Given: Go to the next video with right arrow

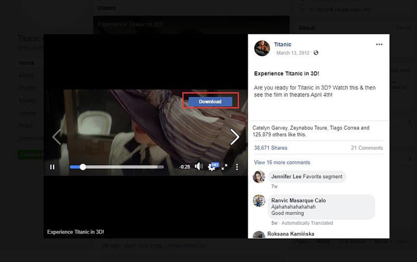Looking at the screenshot, I should point(235,137).
